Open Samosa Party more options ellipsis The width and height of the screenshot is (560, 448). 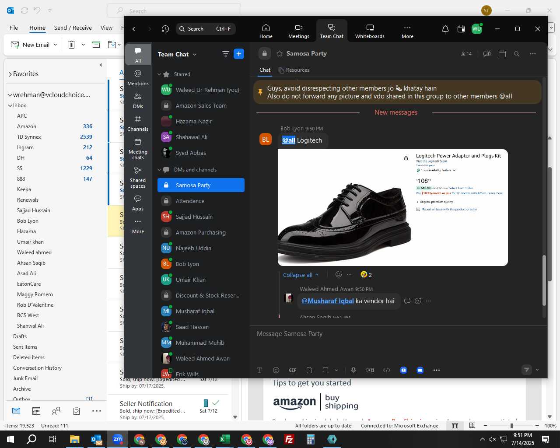pyautogui.click(x=532, y=54)
